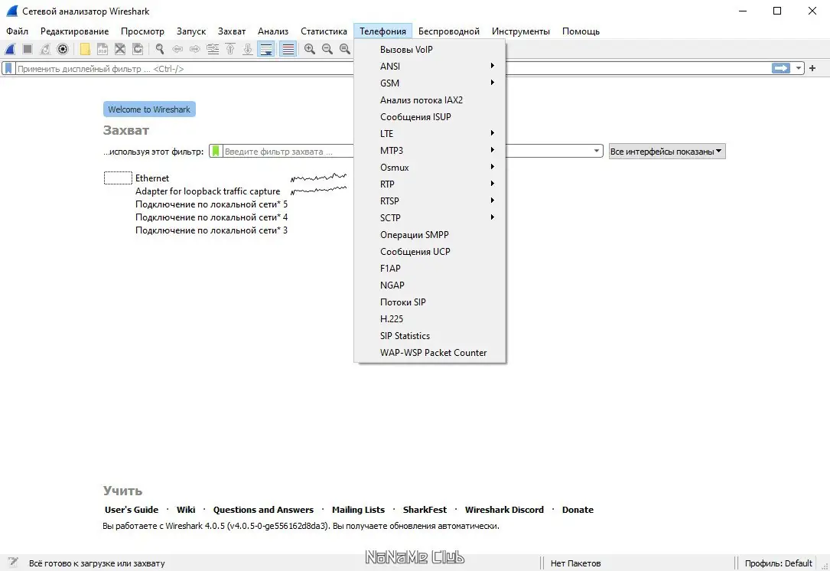This screenshot has width=830, height=571.
Task: Choose H.225 menu entry
Action: pyautogui.click(x=430, y=319)
